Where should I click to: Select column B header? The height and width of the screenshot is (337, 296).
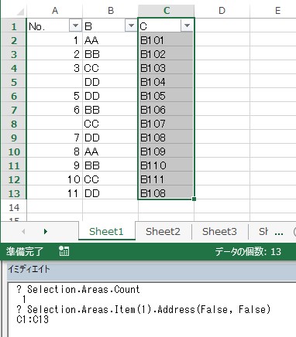111,11
